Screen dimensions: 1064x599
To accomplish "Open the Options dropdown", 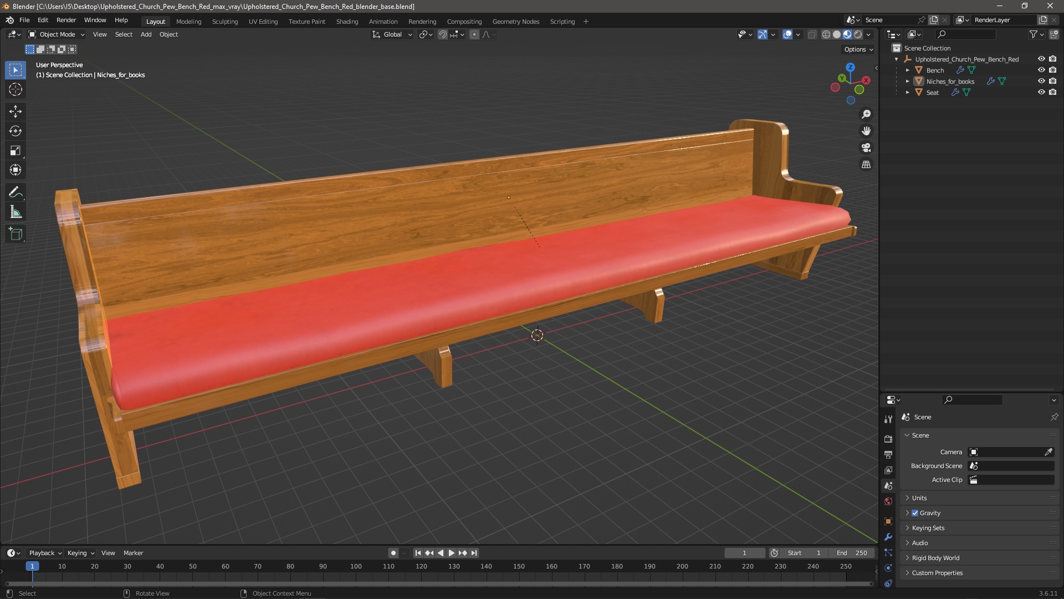I will click(x=858, y=49).
